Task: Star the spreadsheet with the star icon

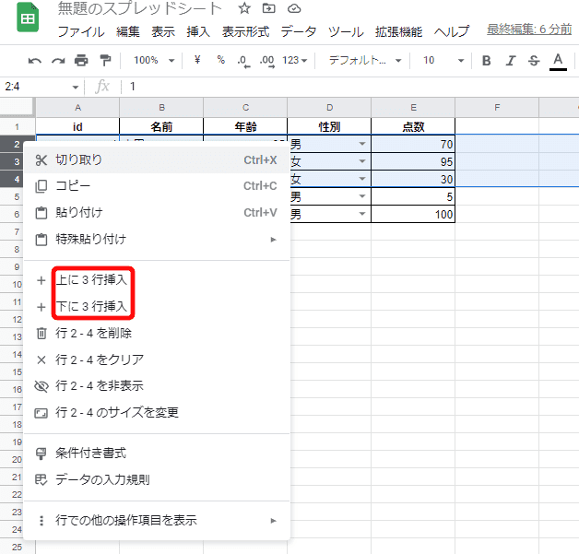Action: (x=244, y=8)
